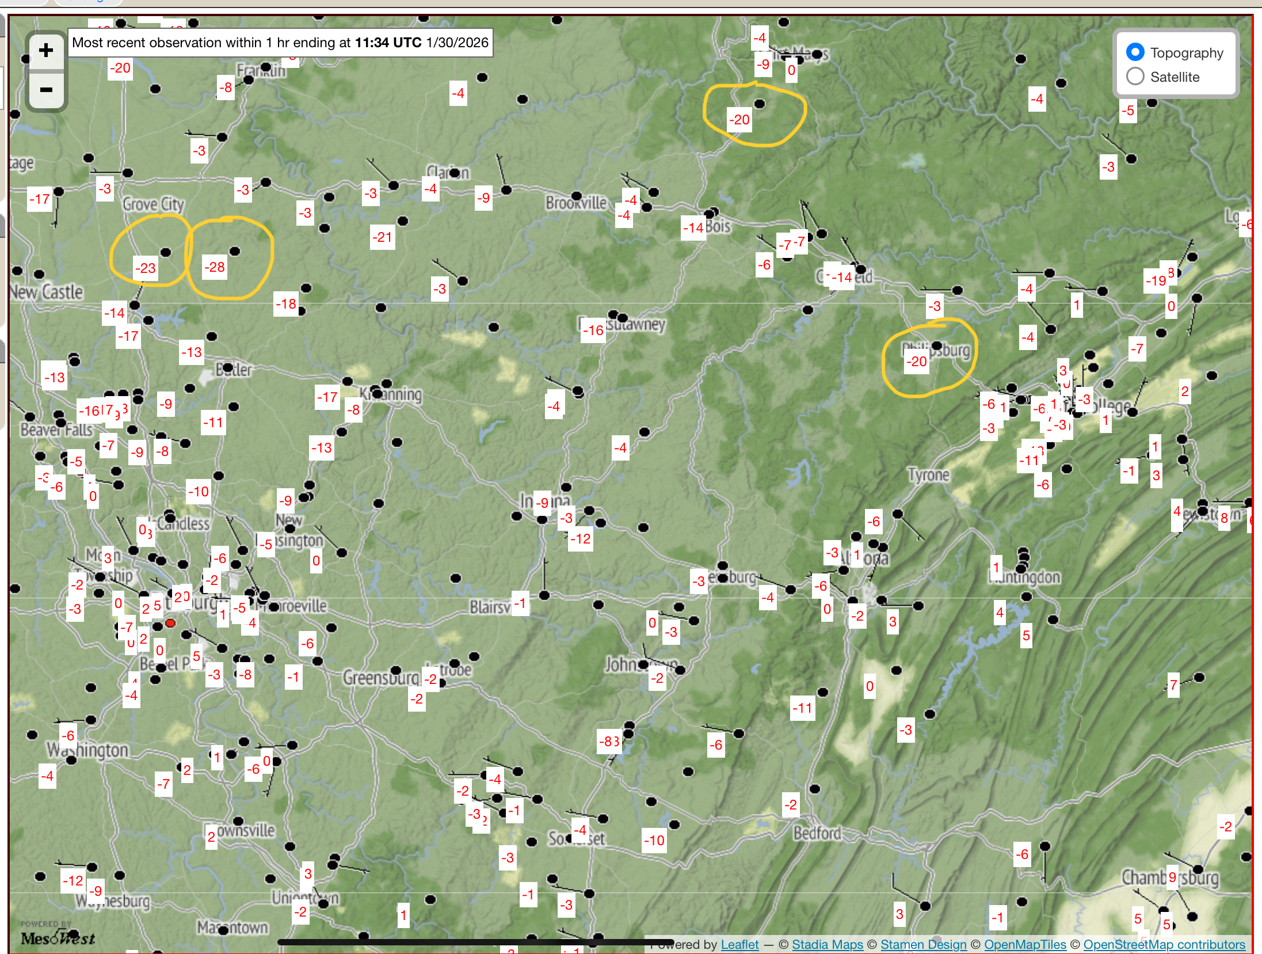The height and width of the screenshot is (954, 1262).
Task: Click the -21 temperature label south of Clarion
Action: (x=382, y=237)
